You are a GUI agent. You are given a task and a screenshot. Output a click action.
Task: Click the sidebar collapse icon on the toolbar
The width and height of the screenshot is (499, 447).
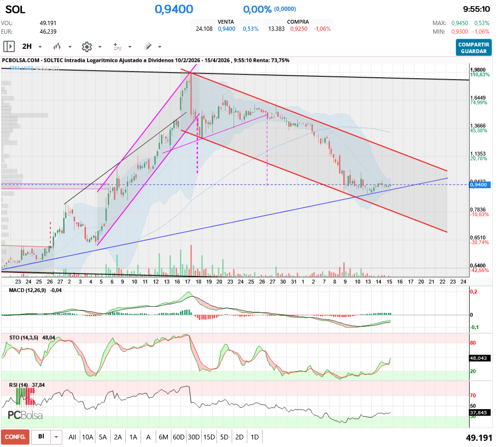click(9, 46)
